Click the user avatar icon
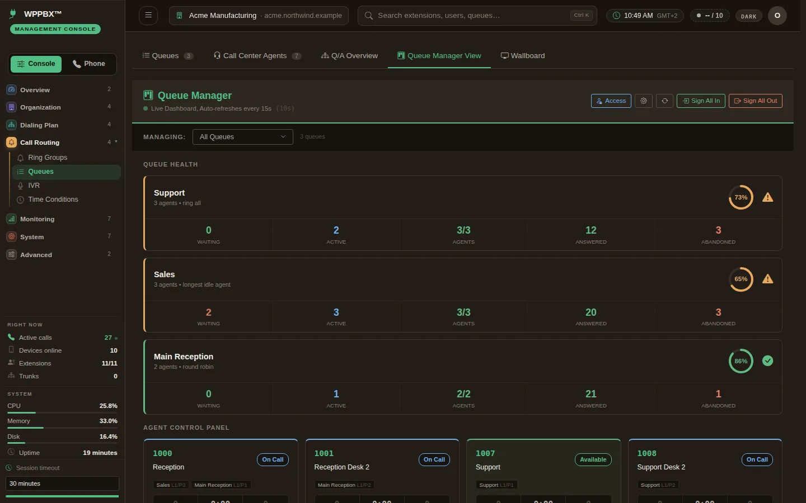This screenshot has width=806, height=503. pyautogui.click(x=777, y=16)
